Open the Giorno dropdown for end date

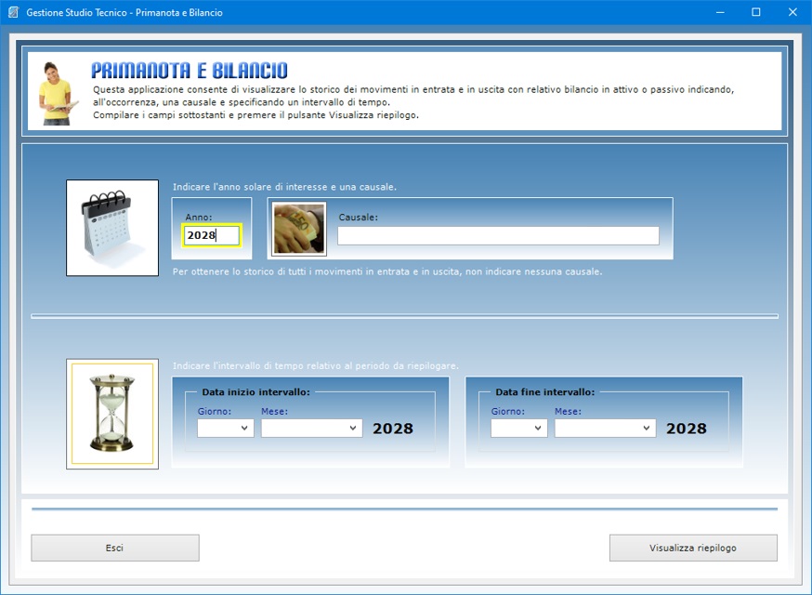click(519, 428)
